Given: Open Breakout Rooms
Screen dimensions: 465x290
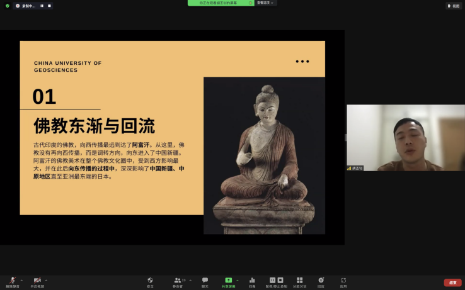Looking at the screenshot, I should tap(299, 280).
